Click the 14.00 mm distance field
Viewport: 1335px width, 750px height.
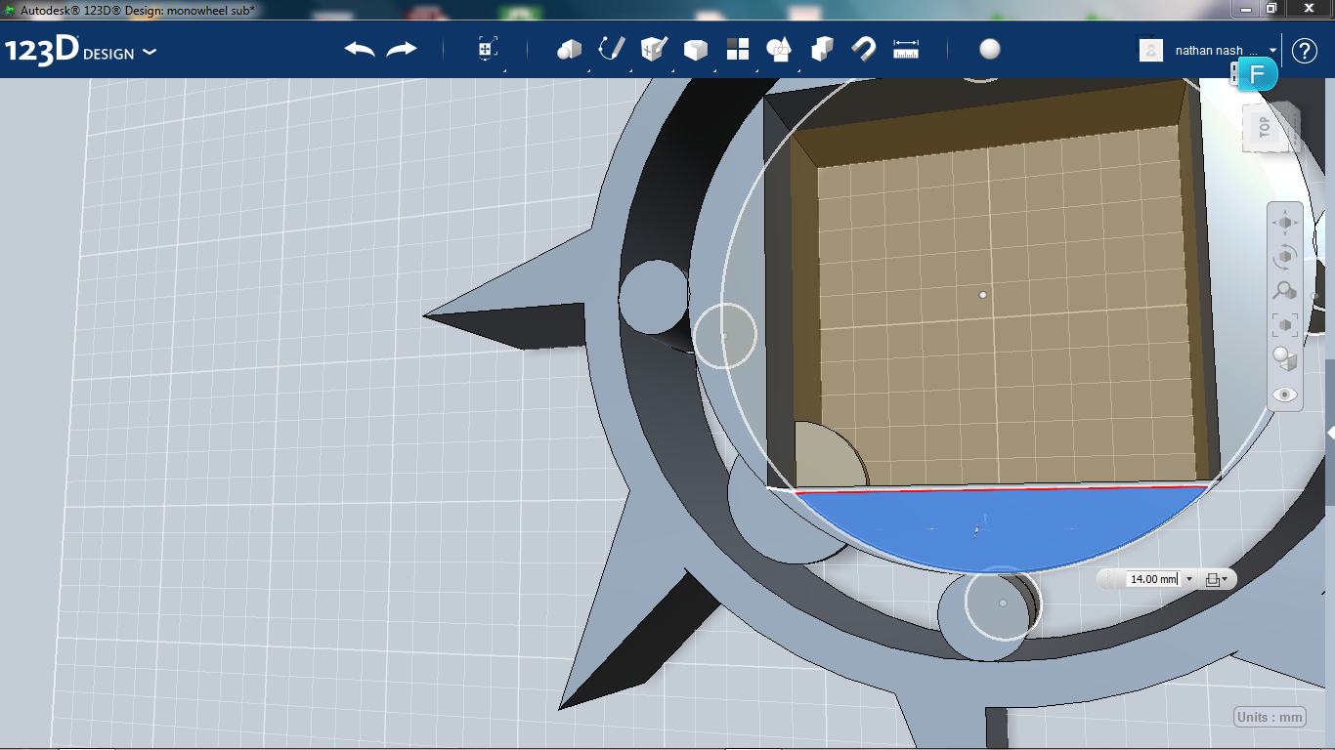click(x=1153, y=579)
